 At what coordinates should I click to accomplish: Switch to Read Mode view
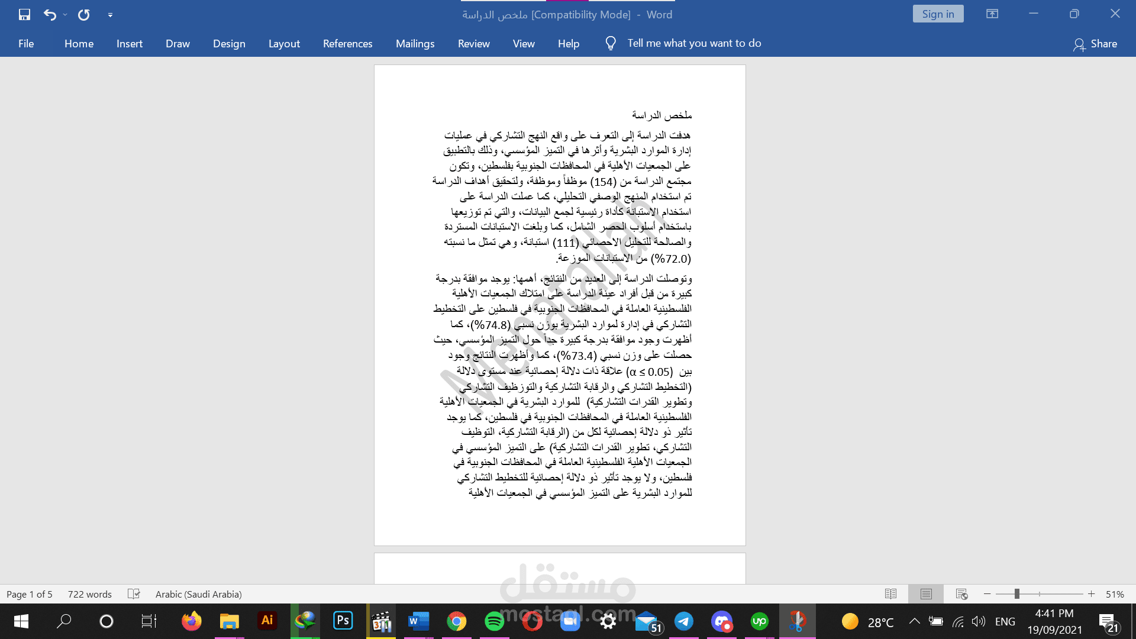point(890,594)
